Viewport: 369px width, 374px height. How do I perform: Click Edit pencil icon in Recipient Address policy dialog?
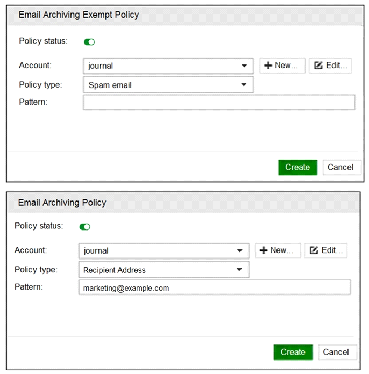[x=314, y=250]
